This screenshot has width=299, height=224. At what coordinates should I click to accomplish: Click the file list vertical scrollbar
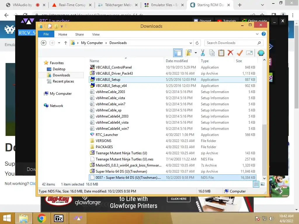[x=264, y=150]
